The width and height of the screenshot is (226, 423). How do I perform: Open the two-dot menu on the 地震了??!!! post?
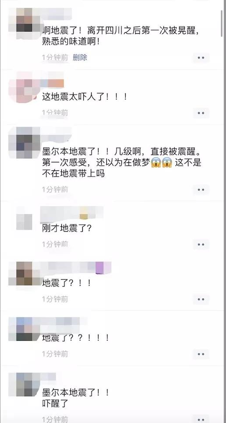point(201,354)
